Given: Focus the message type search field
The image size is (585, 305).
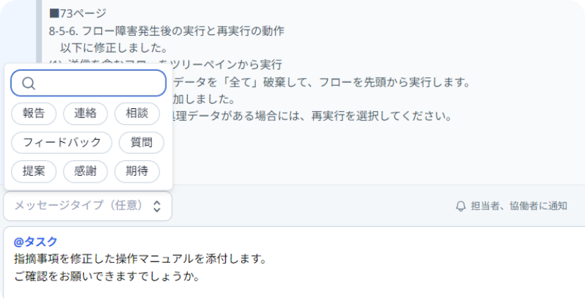Looking at the screenshot, I should (89, 83).
